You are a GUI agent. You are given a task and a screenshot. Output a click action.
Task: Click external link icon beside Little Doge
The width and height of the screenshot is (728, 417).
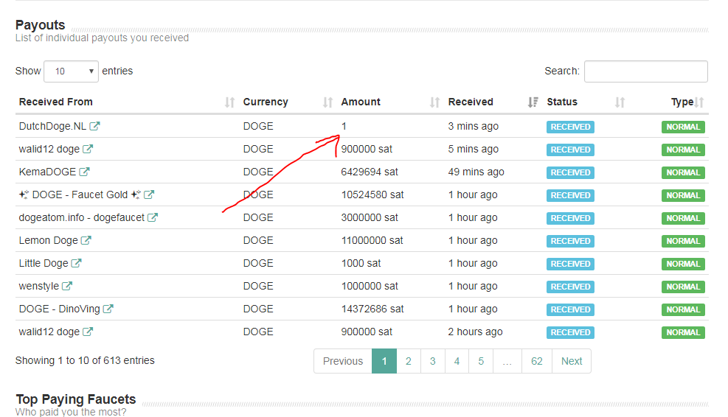(77, 263)
